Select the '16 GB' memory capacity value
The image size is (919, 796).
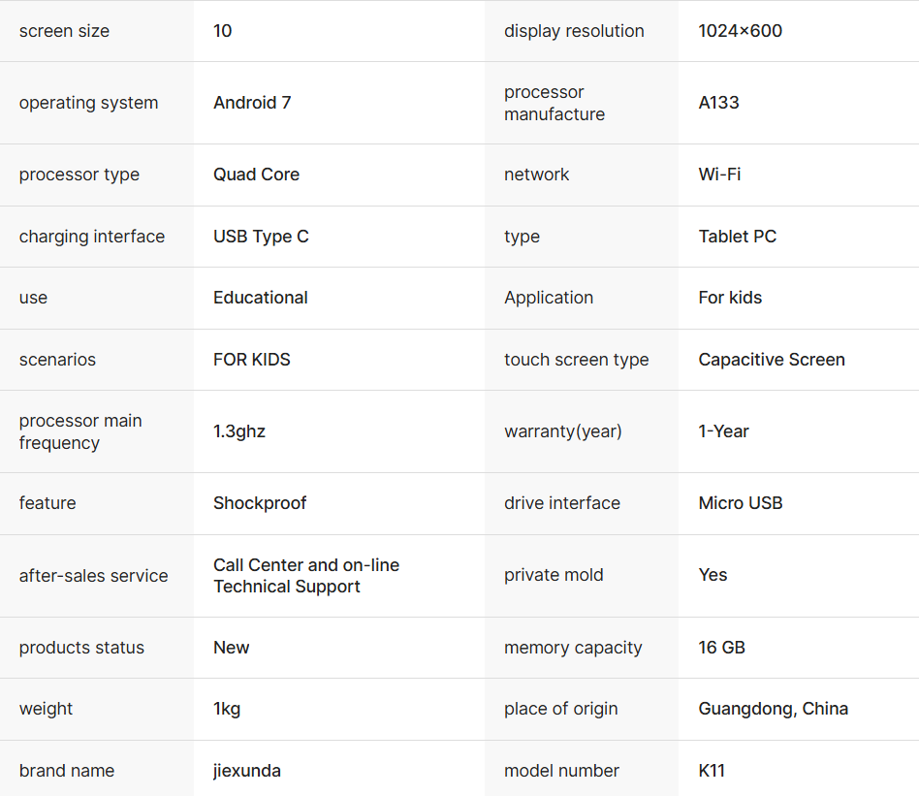pyautogui.click(x=721, y=648)
